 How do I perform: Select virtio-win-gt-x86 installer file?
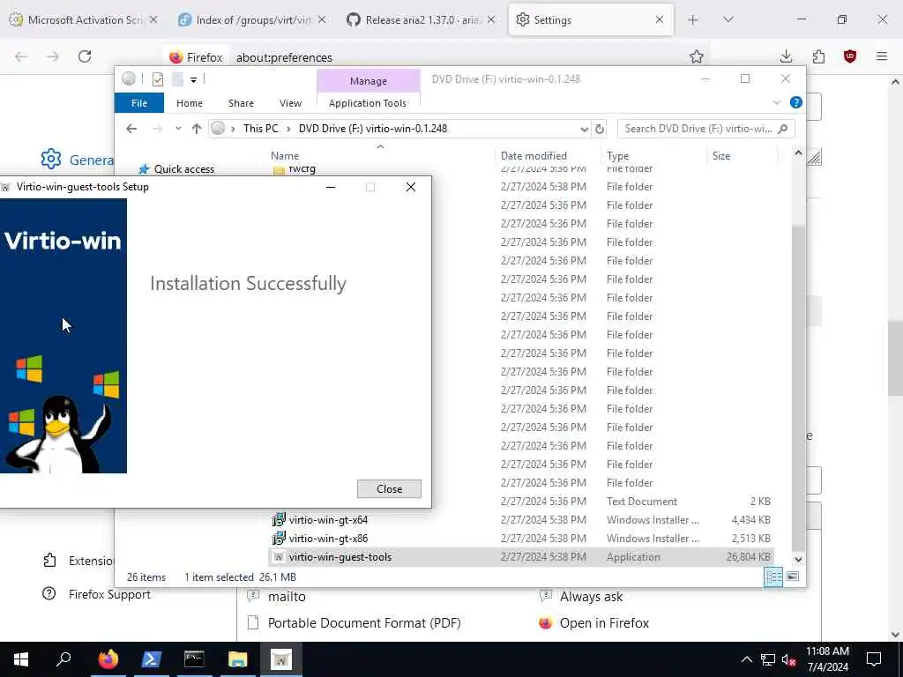[x=328, y=539]
